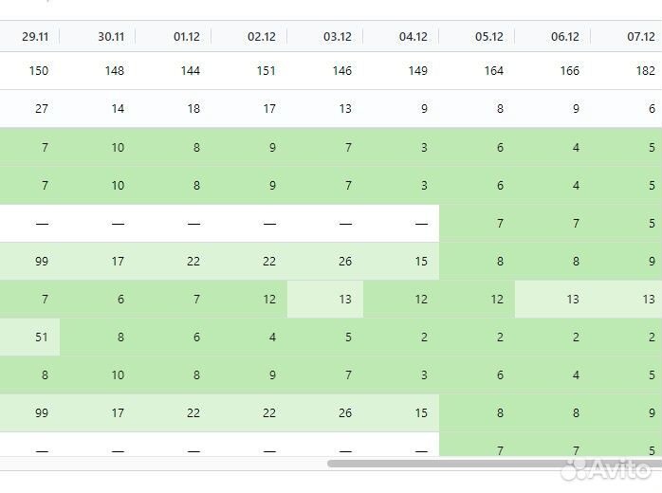The height and width of the screenshot is (493, 662).
Task: Select the cell with value 150
Action: [29, 70]
